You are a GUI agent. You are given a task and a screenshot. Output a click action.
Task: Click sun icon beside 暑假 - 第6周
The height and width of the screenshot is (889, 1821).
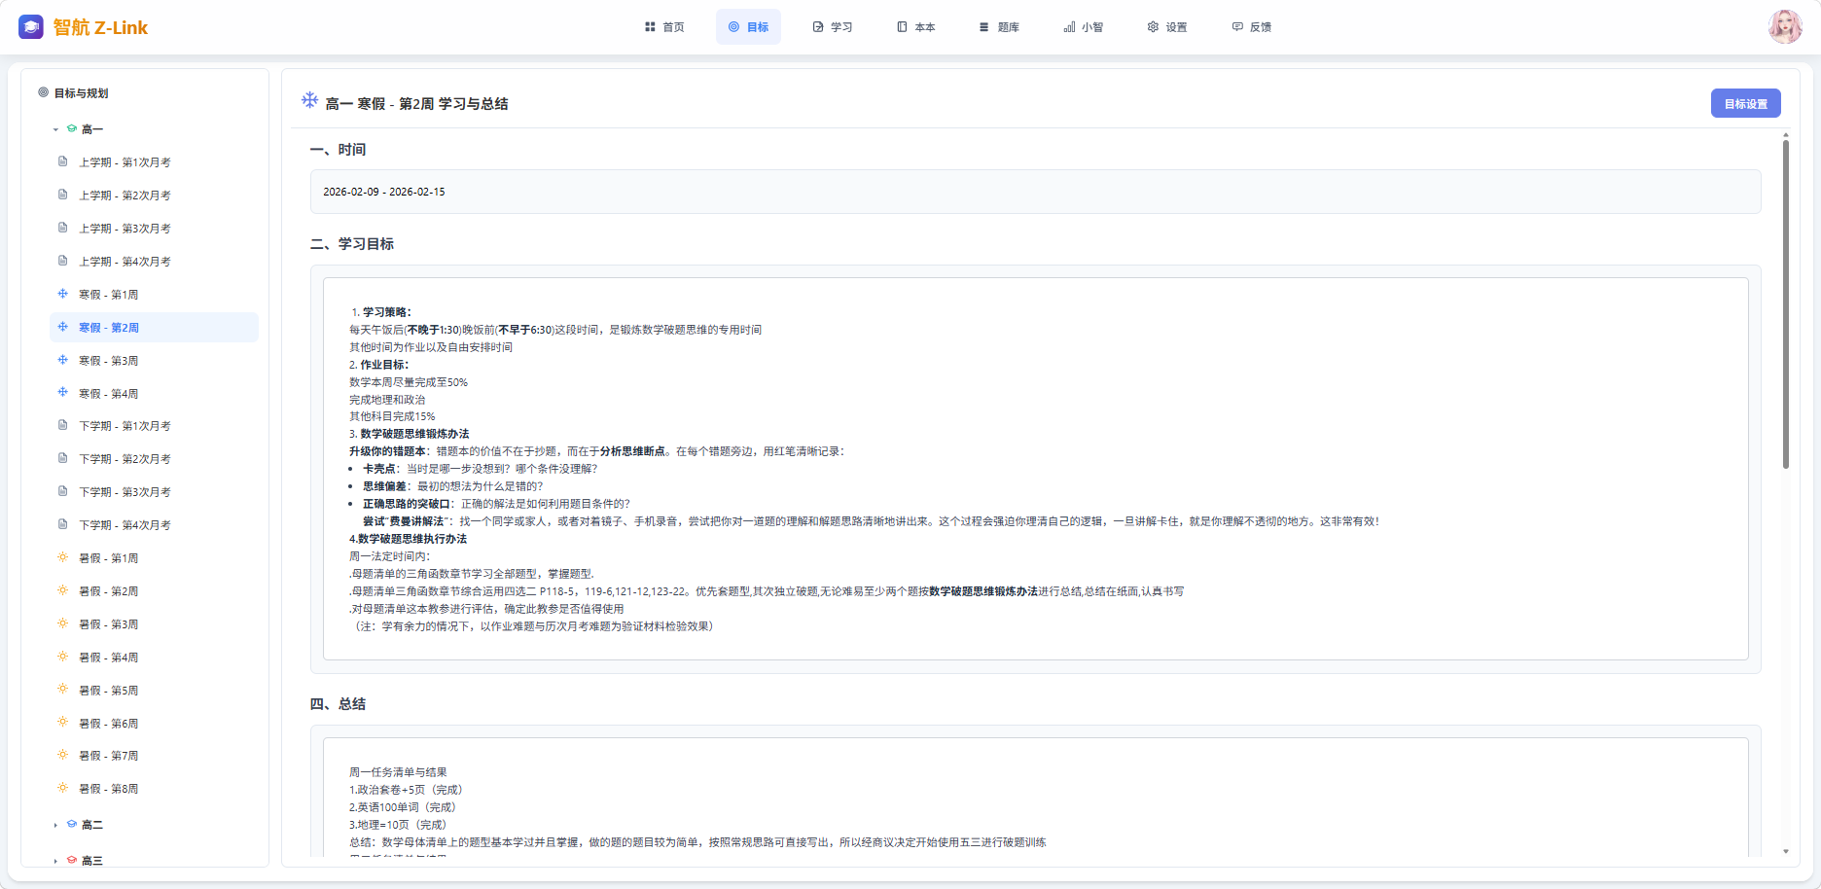click(63, 723)
